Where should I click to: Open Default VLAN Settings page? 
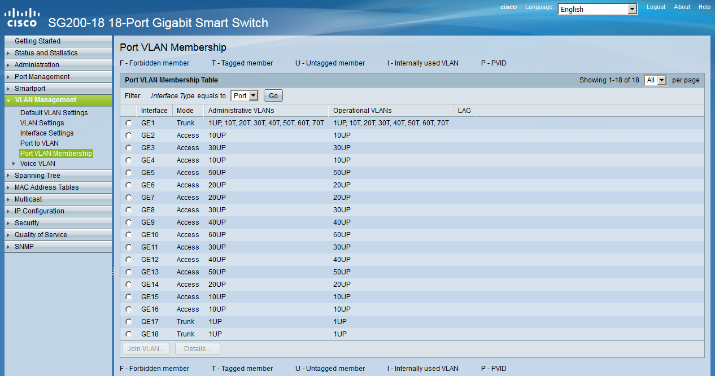point(54,113)
